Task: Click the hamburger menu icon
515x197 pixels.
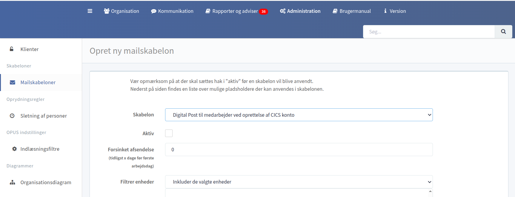Action: [x=90, y=11]
